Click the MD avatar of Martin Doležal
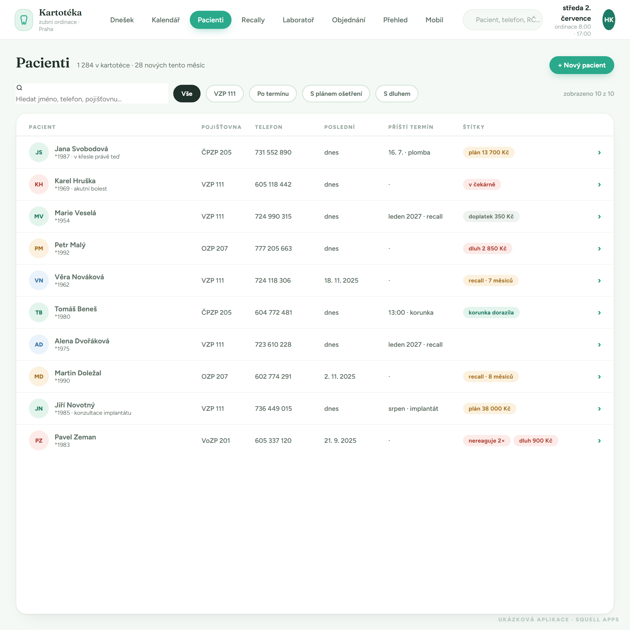Viewport: 630px width, 630px height. tap(39, 376)
